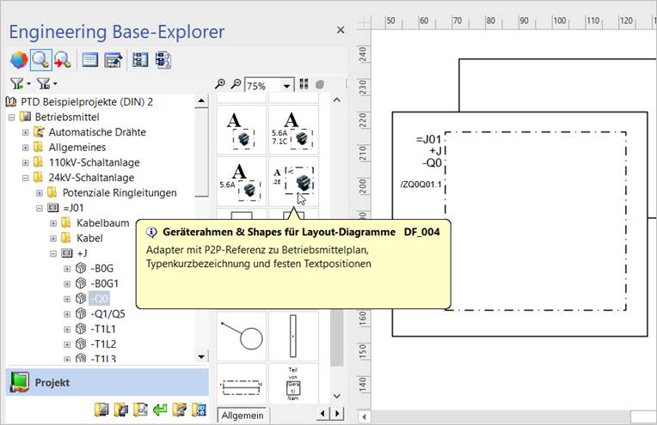Screen dimensions: 657x425
Task: Click the magnifier with red arrow icon
Action: tap(63, 60)
